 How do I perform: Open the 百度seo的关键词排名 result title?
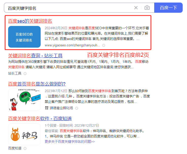pyautogui.click(x=30, y=21)
